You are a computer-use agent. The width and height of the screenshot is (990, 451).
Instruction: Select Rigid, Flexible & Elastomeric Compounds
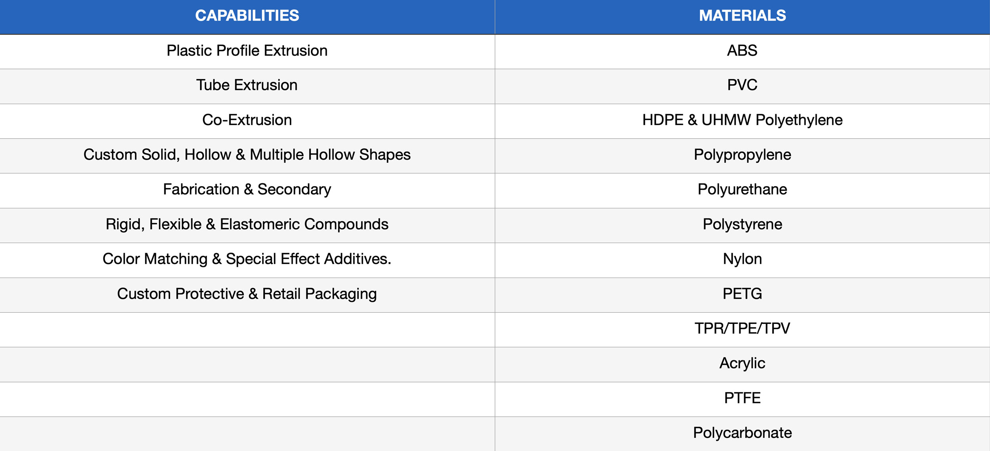click(247, 224)
